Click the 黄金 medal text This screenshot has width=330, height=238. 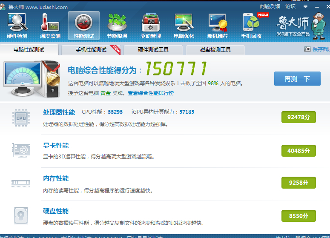(106, 93)
